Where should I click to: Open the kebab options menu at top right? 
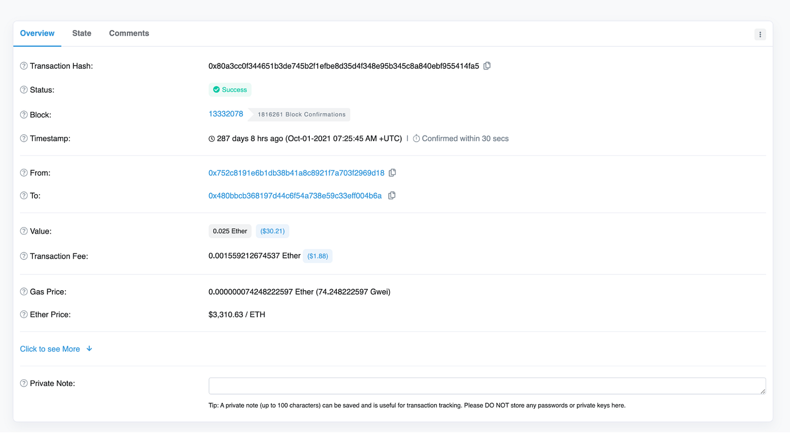760,34
